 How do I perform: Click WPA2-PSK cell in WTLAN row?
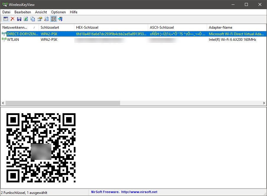(x=49, y=40)
